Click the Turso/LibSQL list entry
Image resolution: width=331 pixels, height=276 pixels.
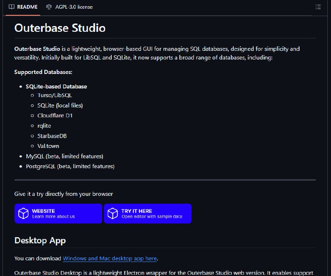[x=55, y=95]
